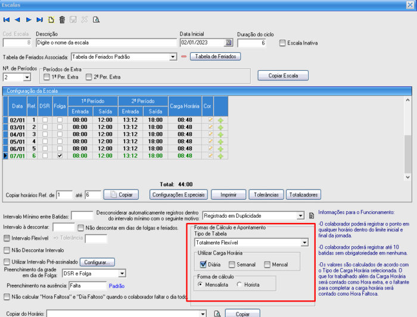Go to the first record
The height and width of the screenshot is (317, 417).
point(7,20)
